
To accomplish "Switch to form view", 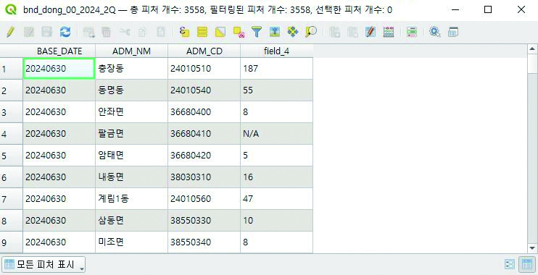I will pos(510,264).
